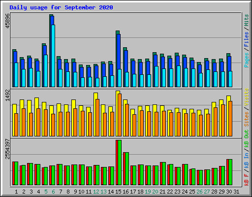Select the green kB Out bar for day 16
This screenshot has width=252, height=197.
coord(127,169)
